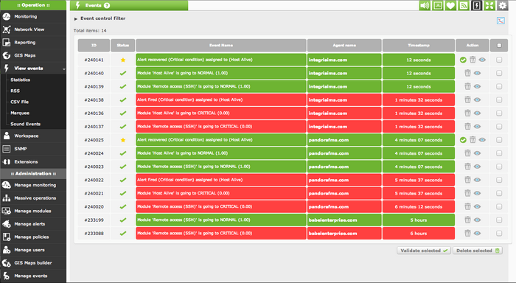Delete event #240140 using its trash icon
Image resolution: width=516 pixels, height=283 pixels.
click(467, 73)
